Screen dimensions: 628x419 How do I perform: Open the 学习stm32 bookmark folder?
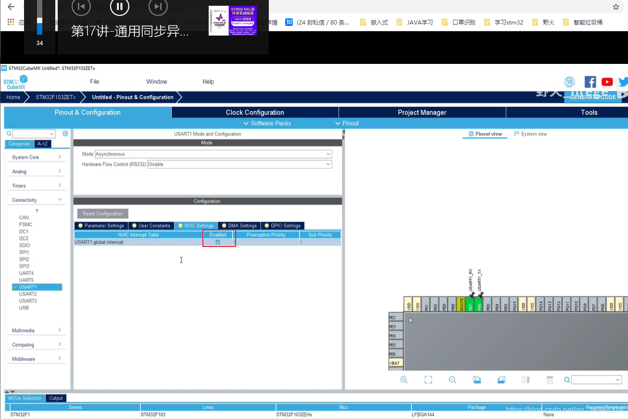pos(504,22)
